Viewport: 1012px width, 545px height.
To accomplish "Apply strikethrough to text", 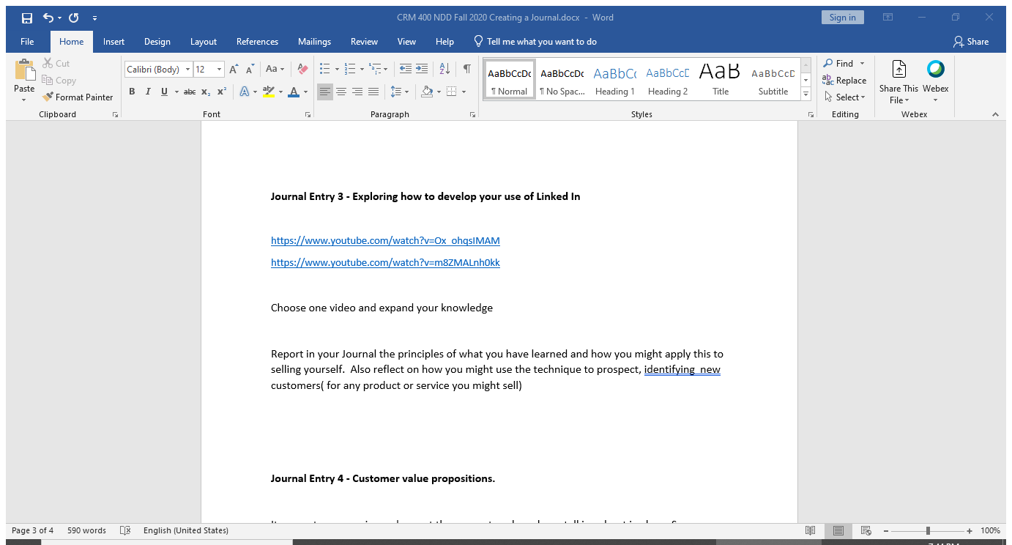I will [190, 92].
